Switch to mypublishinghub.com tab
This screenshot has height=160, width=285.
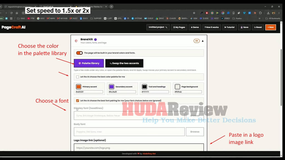point(20,7)
